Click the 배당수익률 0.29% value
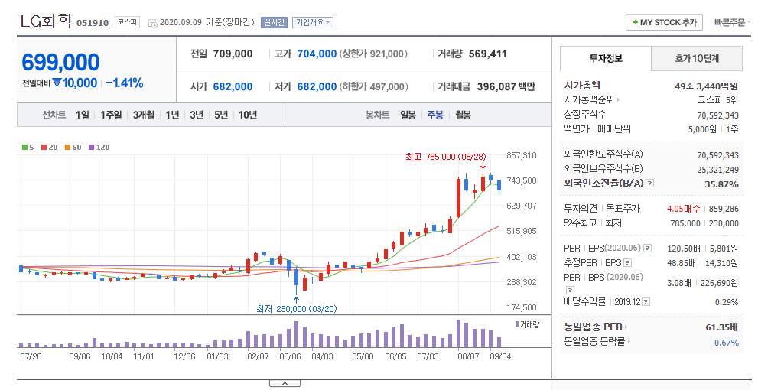This screenshot has height=390, width=758. (x=727, y=302)
